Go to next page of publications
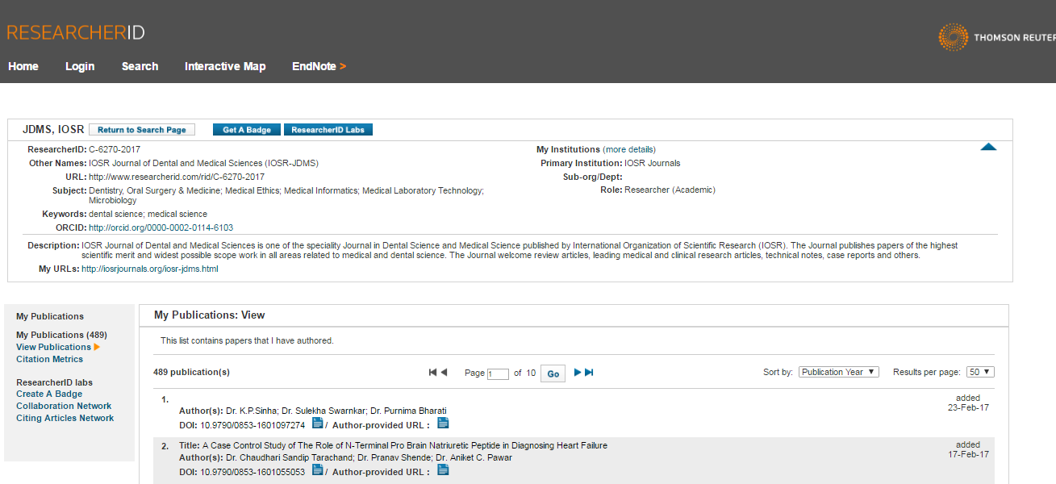 pos(578,372)
